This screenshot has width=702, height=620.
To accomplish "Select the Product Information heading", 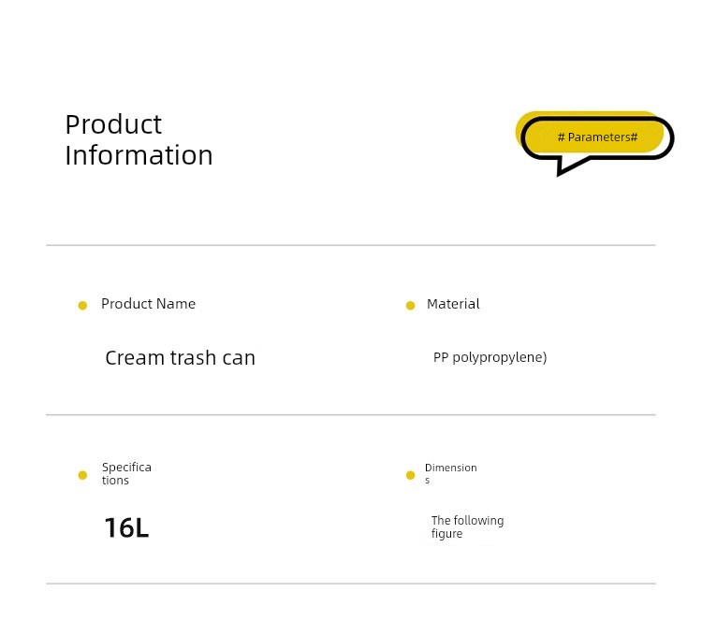I will (x=139, y=139).
